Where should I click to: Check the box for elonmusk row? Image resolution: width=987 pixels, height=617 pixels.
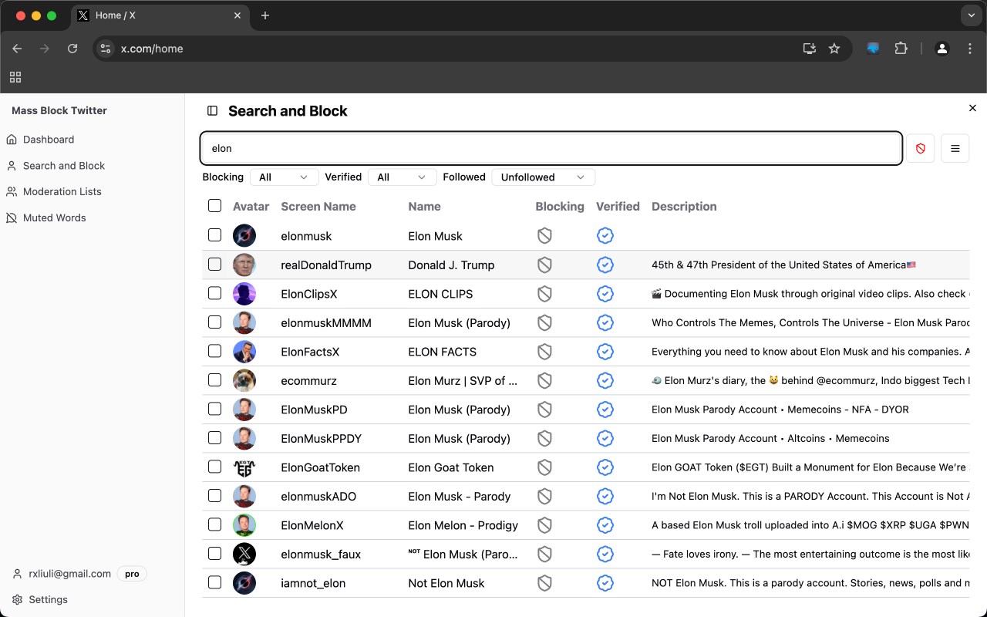(x=215, y=235)
